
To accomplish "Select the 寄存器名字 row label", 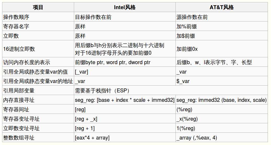I will [16, 26].
